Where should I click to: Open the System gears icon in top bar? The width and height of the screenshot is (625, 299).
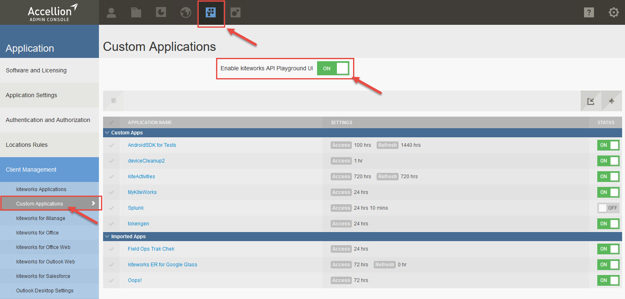[x=235, y=12]
